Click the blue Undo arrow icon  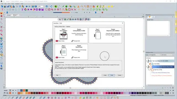(27, 7)
